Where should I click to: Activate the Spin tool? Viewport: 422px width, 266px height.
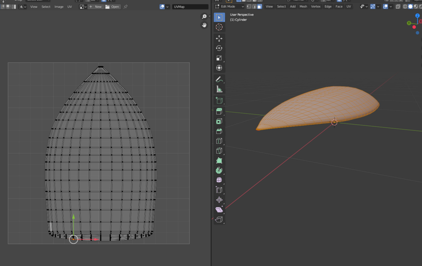click(219, 170)
